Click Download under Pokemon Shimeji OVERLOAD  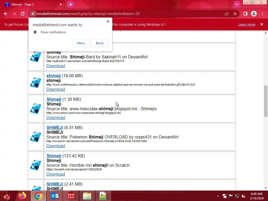(56, 146)
